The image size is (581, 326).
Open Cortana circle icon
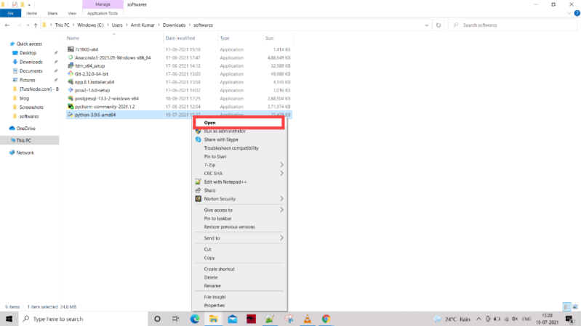pyautogui.click(x=157, y=319)
